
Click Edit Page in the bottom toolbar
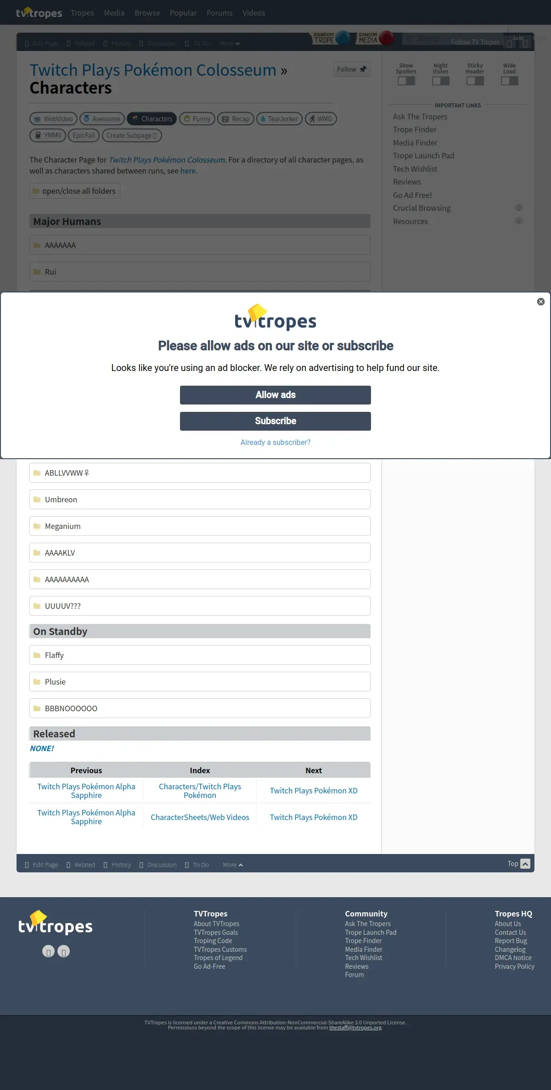(42, 865)
